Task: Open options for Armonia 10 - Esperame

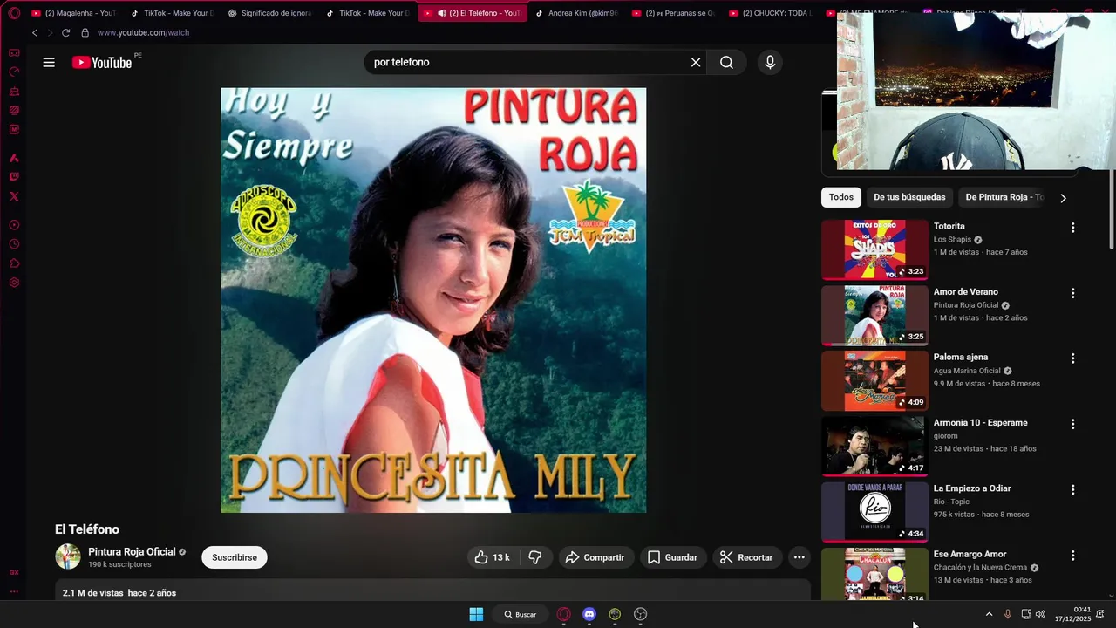Action: [1072, 424]
